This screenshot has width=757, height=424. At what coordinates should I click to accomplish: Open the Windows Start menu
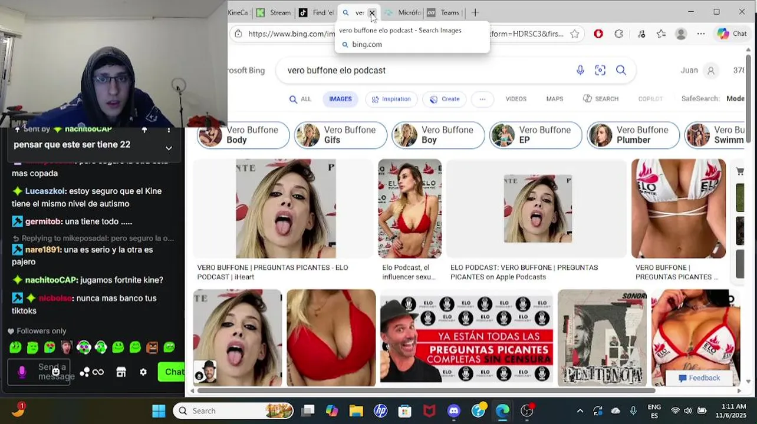[x=159, y=411]
